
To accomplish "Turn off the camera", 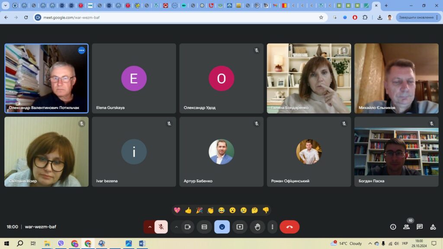I will click(188, 227).
